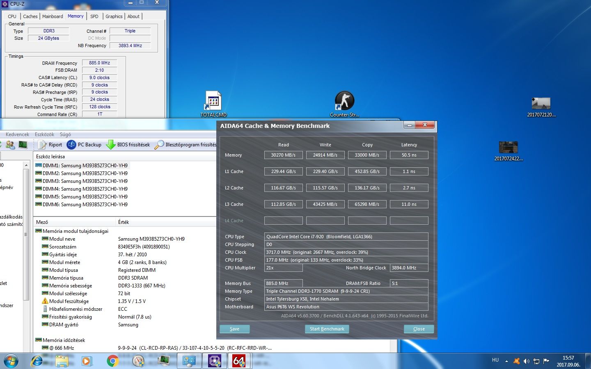
Task: Click the warning icon beside Modul feszültsége
Action: [x=45, y=301]
